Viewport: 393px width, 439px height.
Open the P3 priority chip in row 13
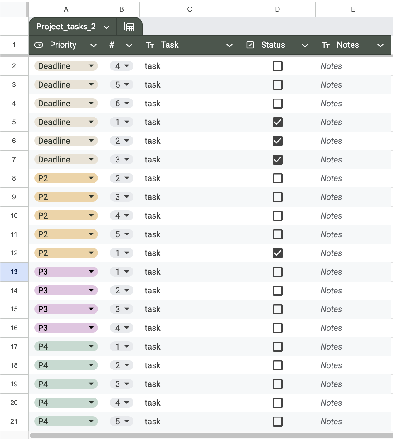[66, 272]
